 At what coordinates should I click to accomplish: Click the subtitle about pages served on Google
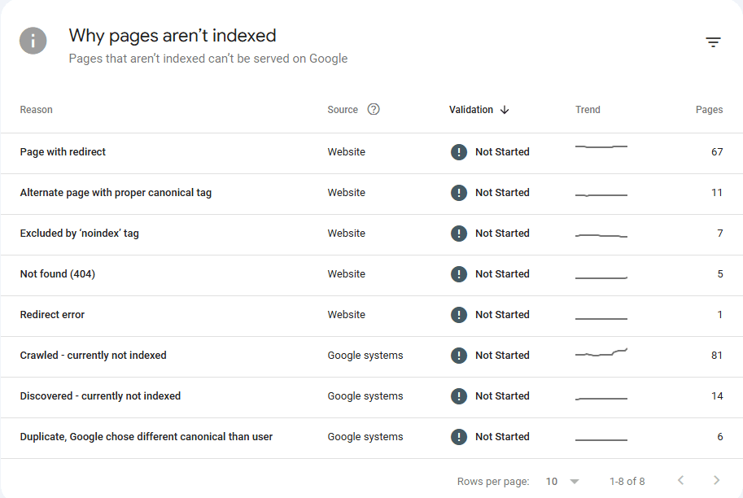(208, 59)
